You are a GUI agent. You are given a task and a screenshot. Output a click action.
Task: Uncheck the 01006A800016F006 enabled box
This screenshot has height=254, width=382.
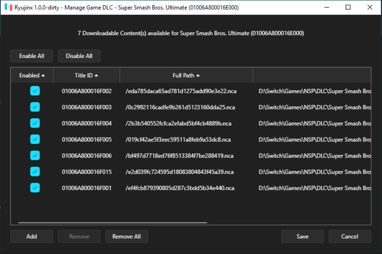(35, 156)
